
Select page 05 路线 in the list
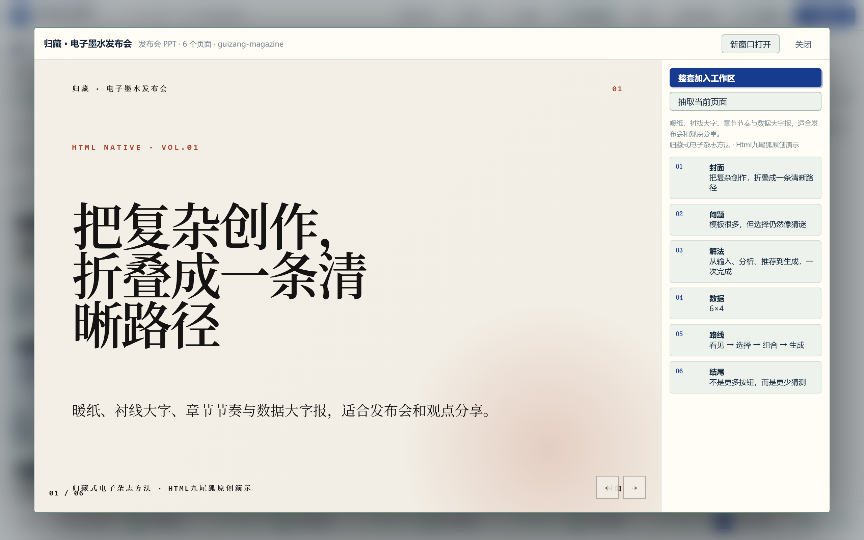(x=746, y=340)
